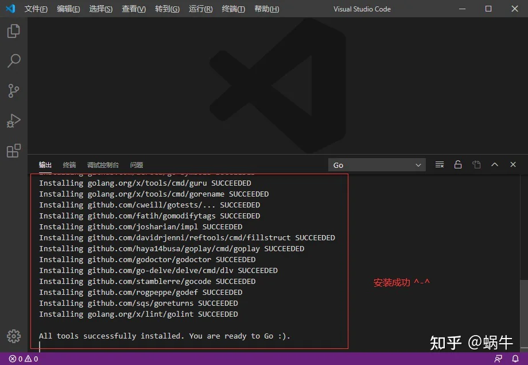Click the guru SUCCEEDED output line
This screenshot has height=365, width=528.
click(x=145, y=183)
